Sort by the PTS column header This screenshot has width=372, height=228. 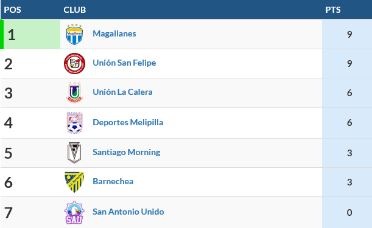[333, 10]
